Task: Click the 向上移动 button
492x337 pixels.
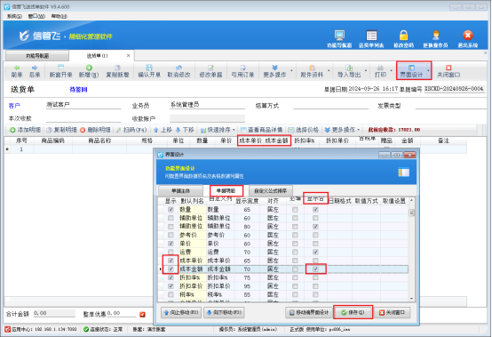Action: click(181, 312)
